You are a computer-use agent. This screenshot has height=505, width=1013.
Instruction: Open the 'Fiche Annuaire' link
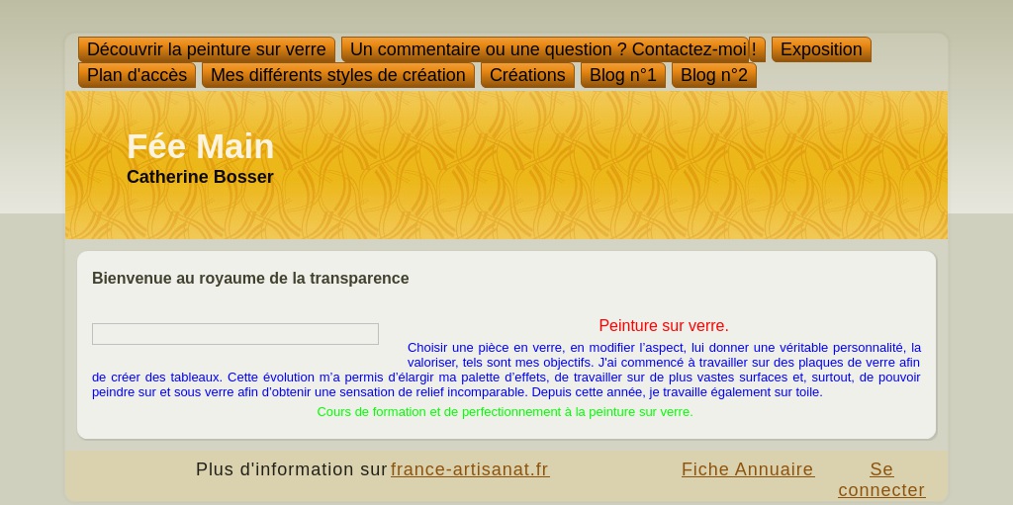point(748,469)
